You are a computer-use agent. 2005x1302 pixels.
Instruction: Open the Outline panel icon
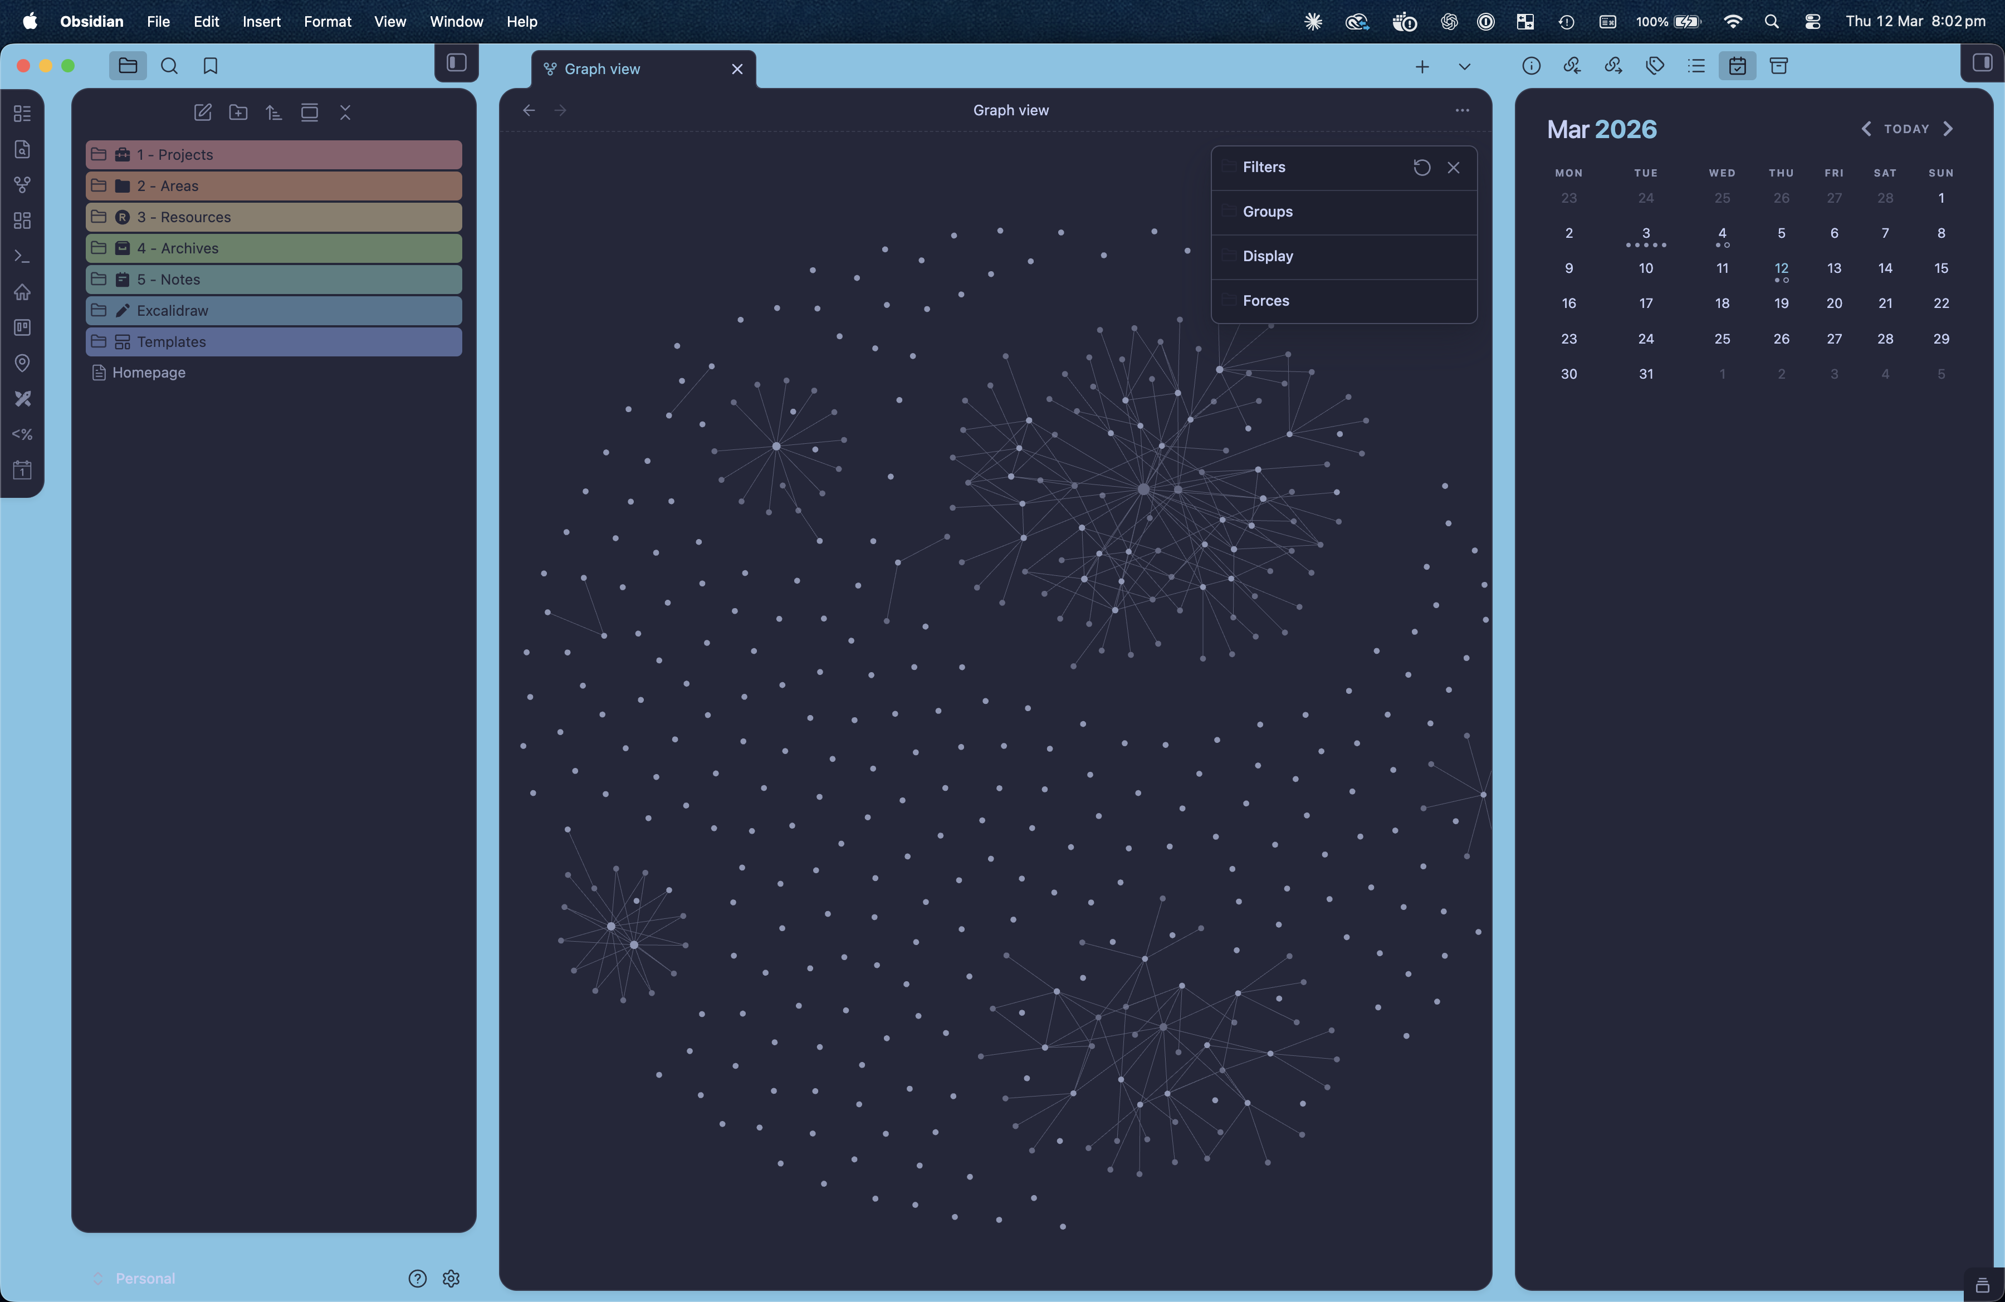tap(1696, 66)
